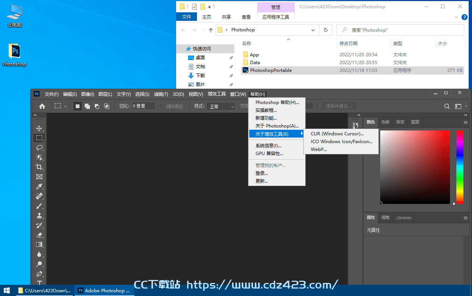Screen dimensions: 472x296
Task: Click the Home icon in options bar
Action: (x=42, y=106)
